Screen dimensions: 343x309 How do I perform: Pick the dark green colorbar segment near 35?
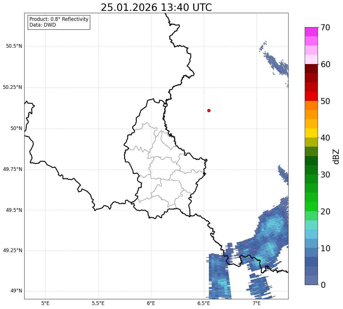coord(311,161)
